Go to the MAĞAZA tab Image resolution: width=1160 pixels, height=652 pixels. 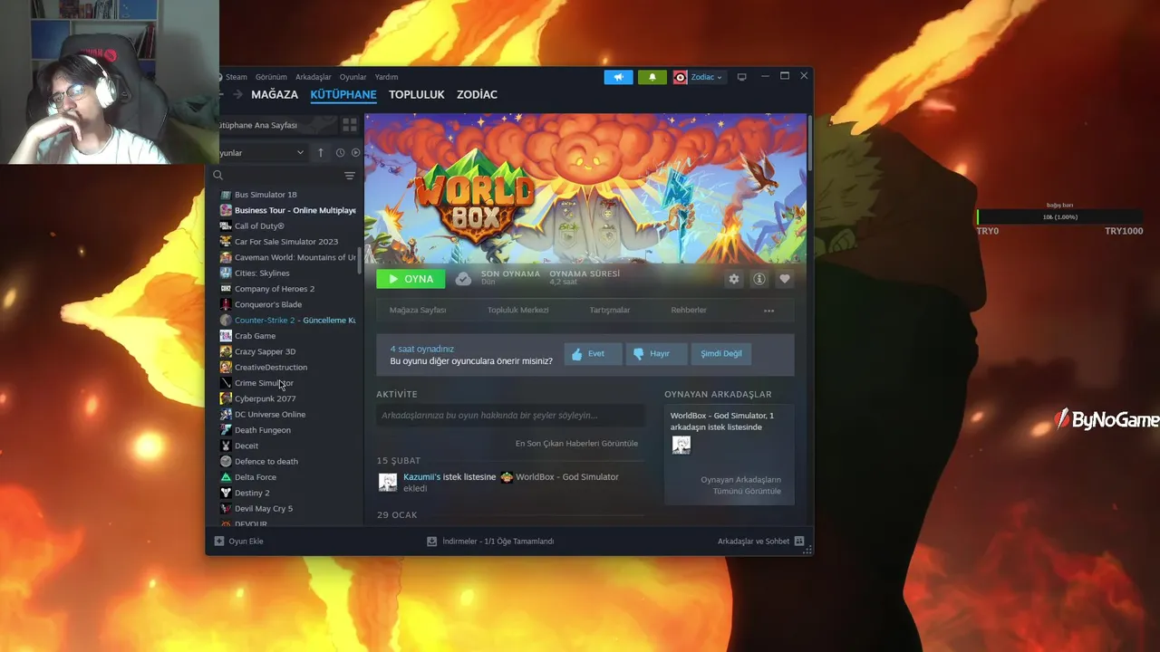[275, 94]
